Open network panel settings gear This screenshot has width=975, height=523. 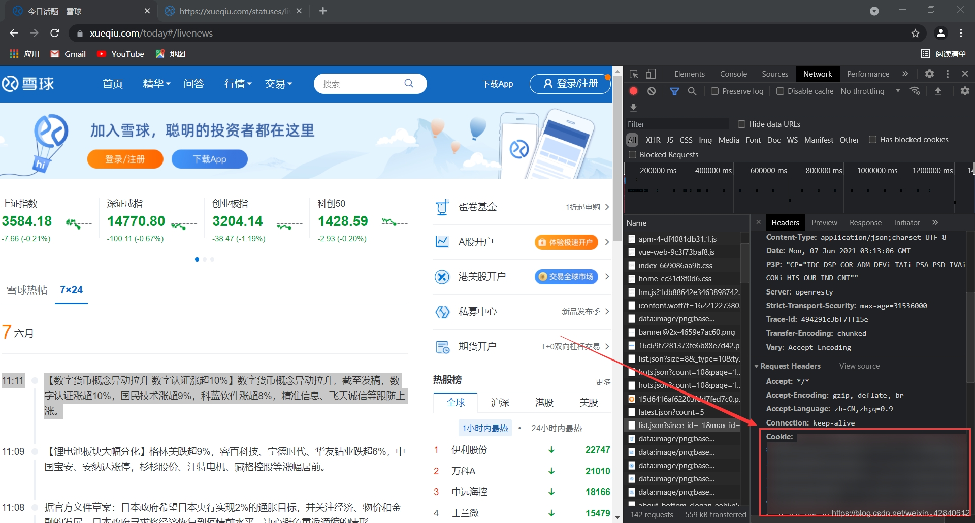pyautogui.click(x=965, y=91)
